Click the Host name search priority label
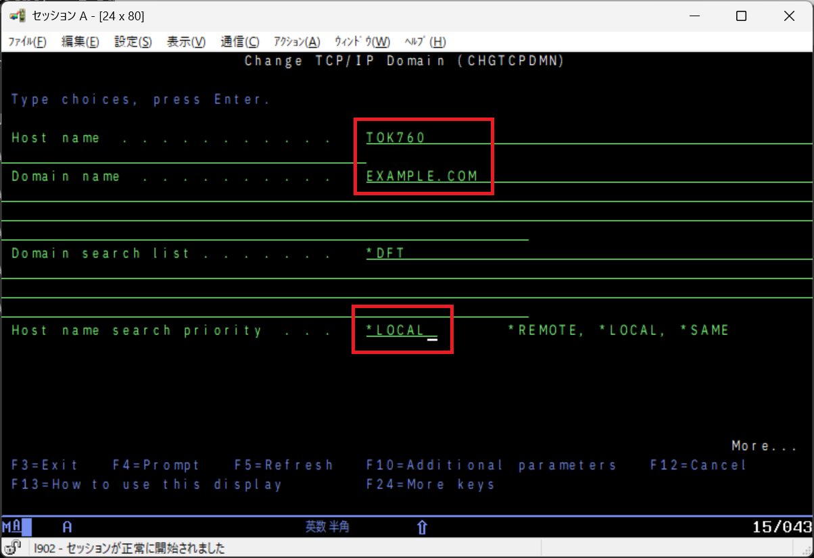This screenshot has width=814, height=558. [x=137, y=330]
